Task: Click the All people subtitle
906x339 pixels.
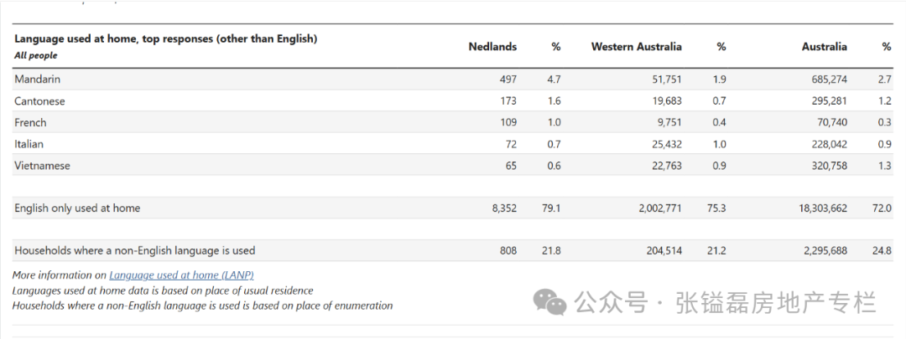Action: click(x=36, y=56)
